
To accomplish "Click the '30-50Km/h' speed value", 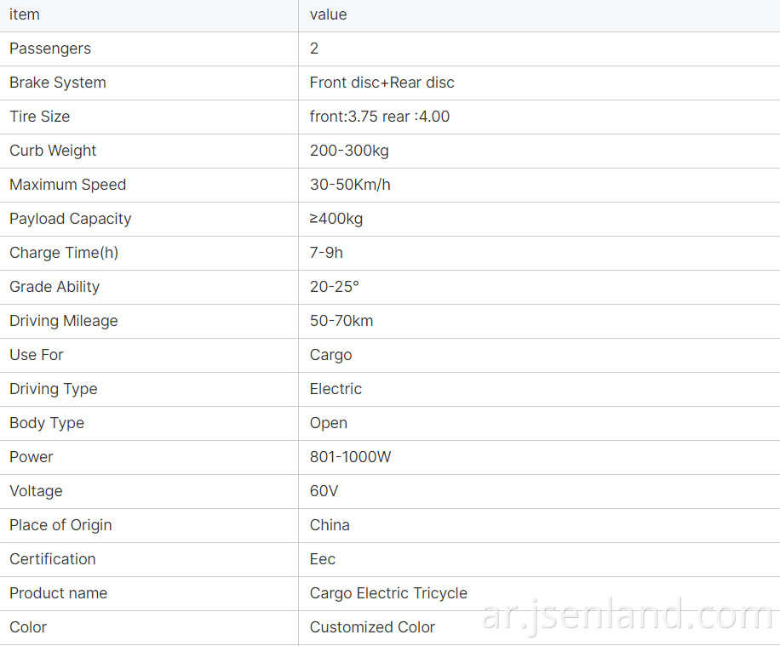I will click(x=350, y=185).
